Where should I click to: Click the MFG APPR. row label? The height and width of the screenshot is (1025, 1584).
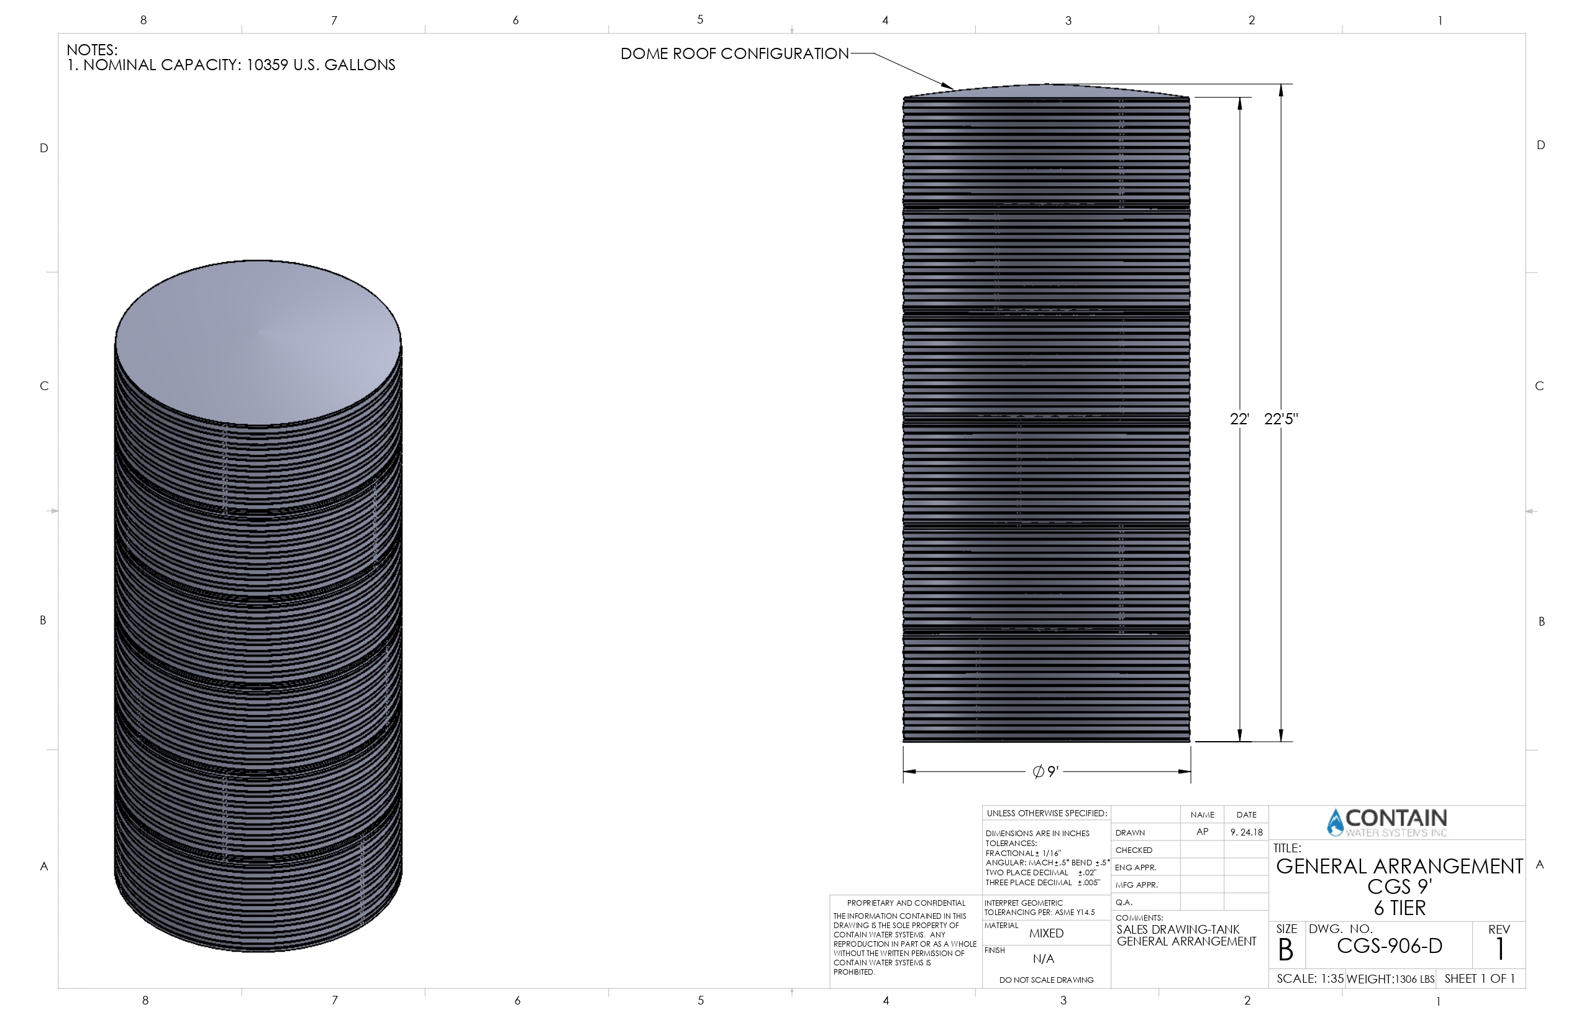tap(1137, 885)
